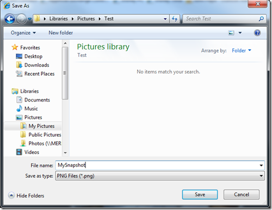Click the Downloads folder icon

point(19,65)
